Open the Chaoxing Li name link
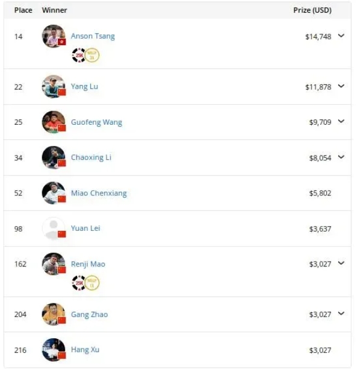The width and height of the screenshot is (363, 375). tap(91, 157)
